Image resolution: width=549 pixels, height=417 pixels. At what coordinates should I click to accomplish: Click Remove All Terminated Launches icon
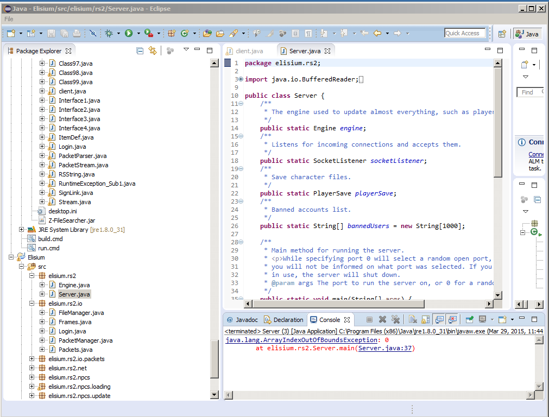coord(395,320)
